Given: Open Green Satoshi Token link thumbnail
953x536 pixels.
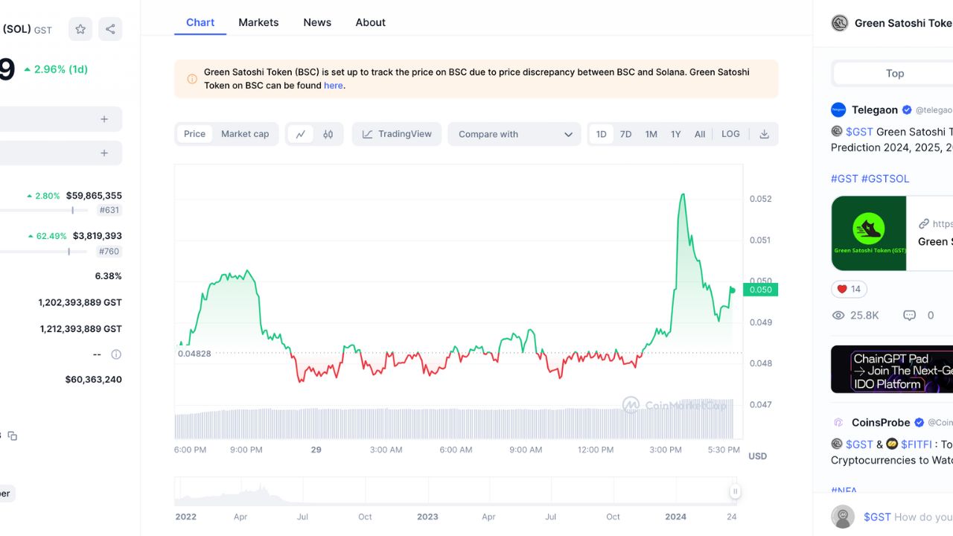Looking at the screenshot, I should (869, 233).
